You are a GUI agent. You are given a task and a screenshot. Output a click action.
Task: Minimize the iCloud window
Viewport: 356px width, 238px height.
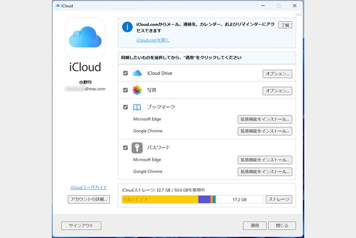[x=263, y=5]
